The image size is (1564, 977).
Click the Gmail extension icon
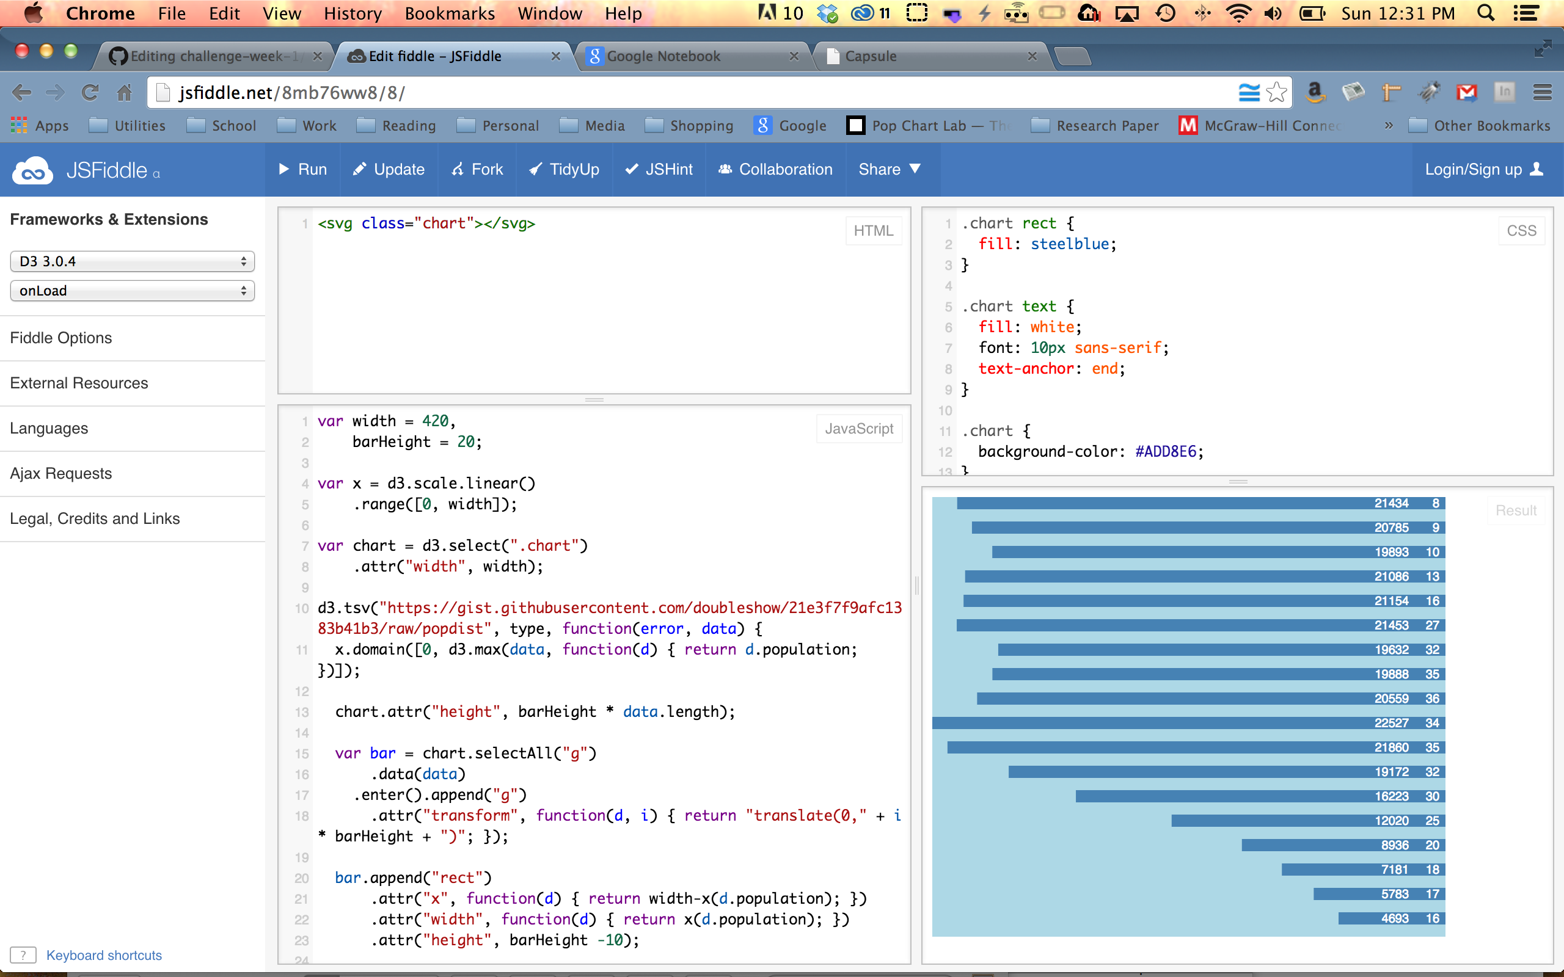tap(1467, 93)
